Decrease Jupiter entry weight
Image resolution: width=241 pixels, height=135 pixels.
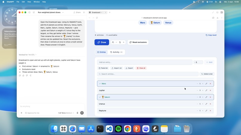click(x=197, y=90)
